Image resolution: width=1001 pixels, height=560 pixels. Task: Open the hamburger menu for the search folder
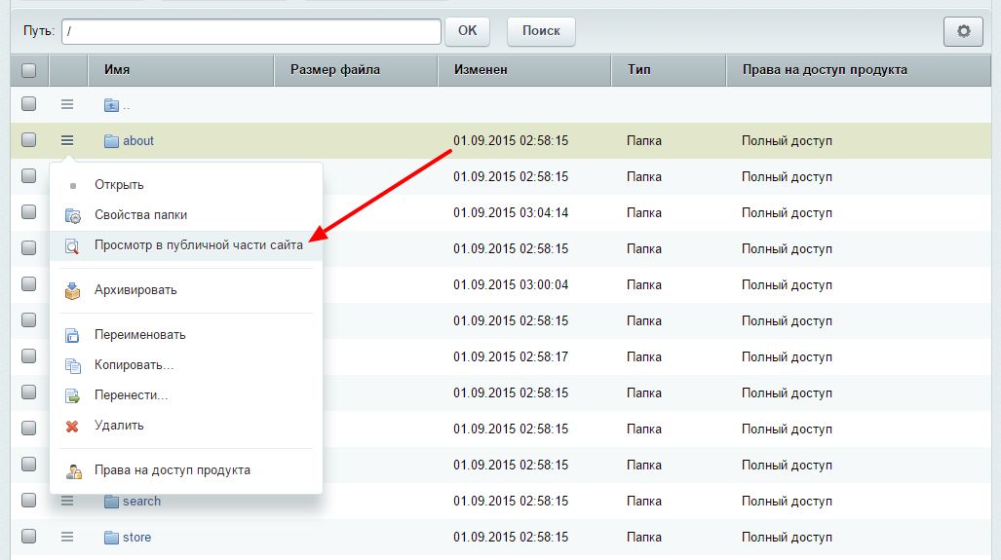tap(67, 501)
